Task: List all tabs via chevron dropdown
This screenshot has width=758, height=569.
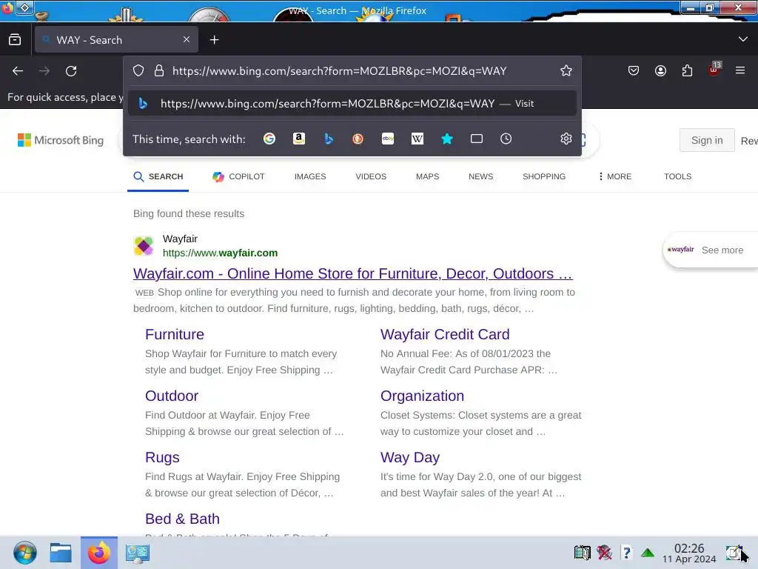Action: [743, 39]
